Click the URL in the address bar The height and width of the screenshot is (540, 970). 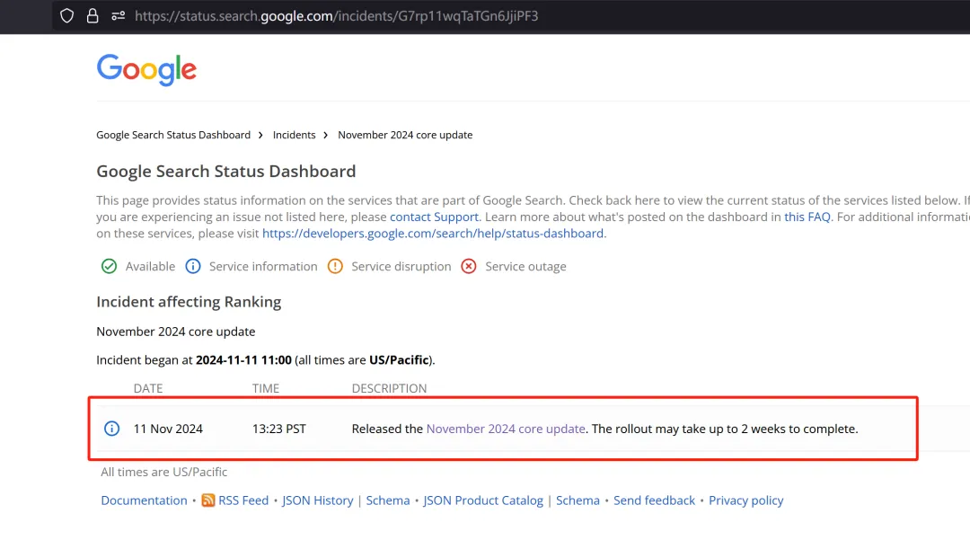tap(337, 16)
